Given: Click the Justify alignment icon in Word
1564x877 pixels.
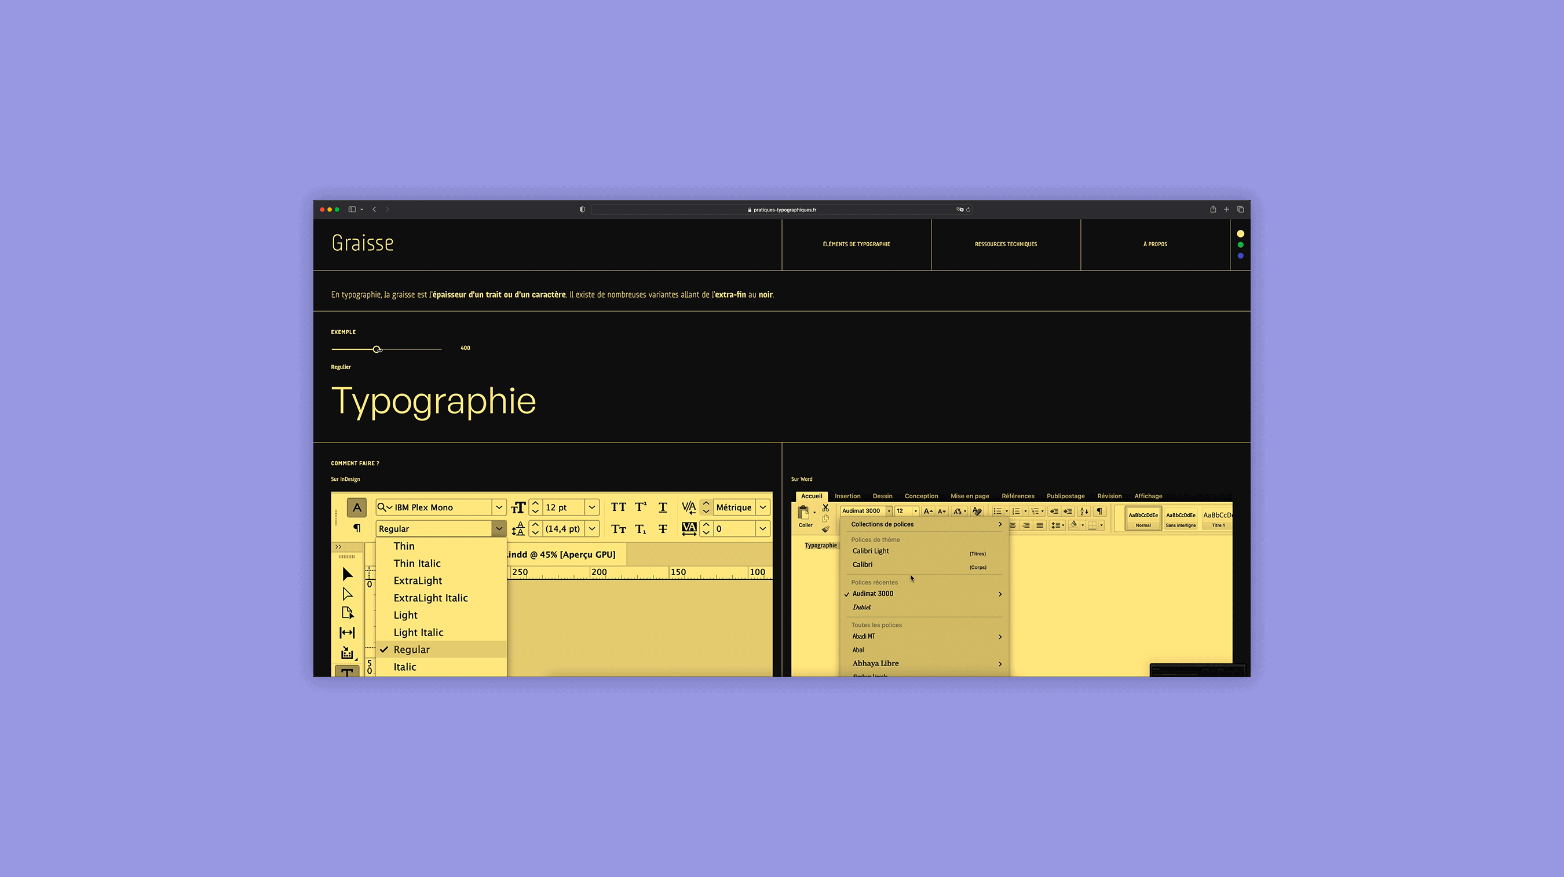Looking at the screenshot, I should click(1040, 525).
